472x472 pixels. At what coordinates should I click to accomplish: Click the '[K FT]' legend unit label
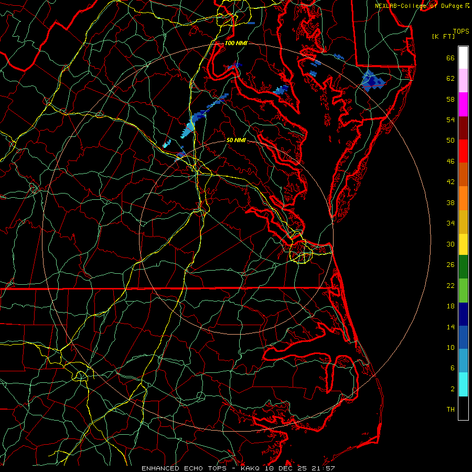[x=443, y=37]
